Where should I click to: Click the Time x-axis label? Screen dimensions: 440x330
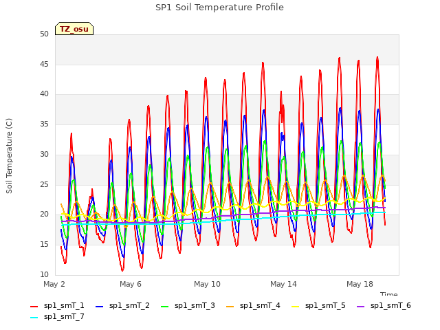[388, 294]
